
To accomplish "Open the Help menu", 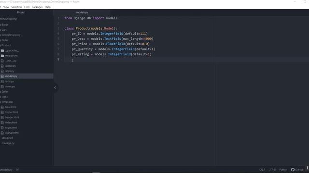I will [x=48, y=7].
